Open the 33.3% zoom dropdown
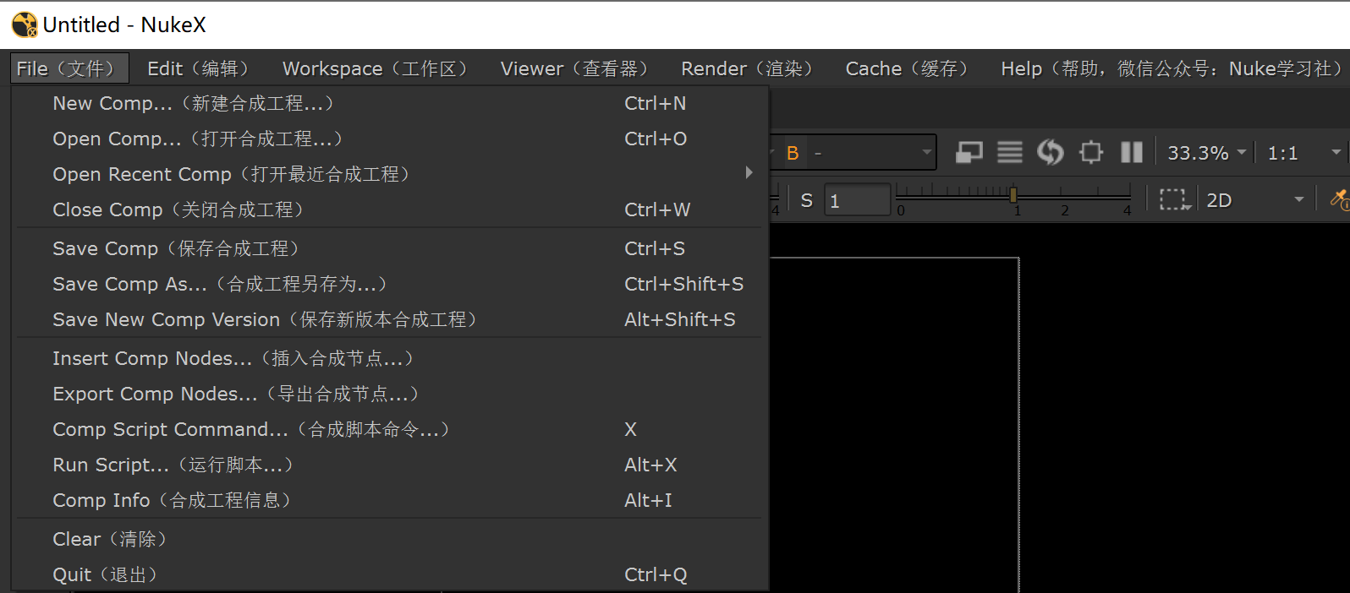 [x=1207, y=153]
